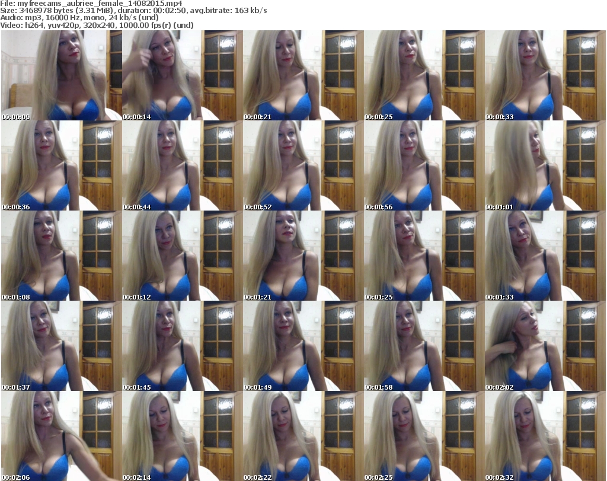Click the Size and duration info line
The image size is (607, 481).
point(133,11)
